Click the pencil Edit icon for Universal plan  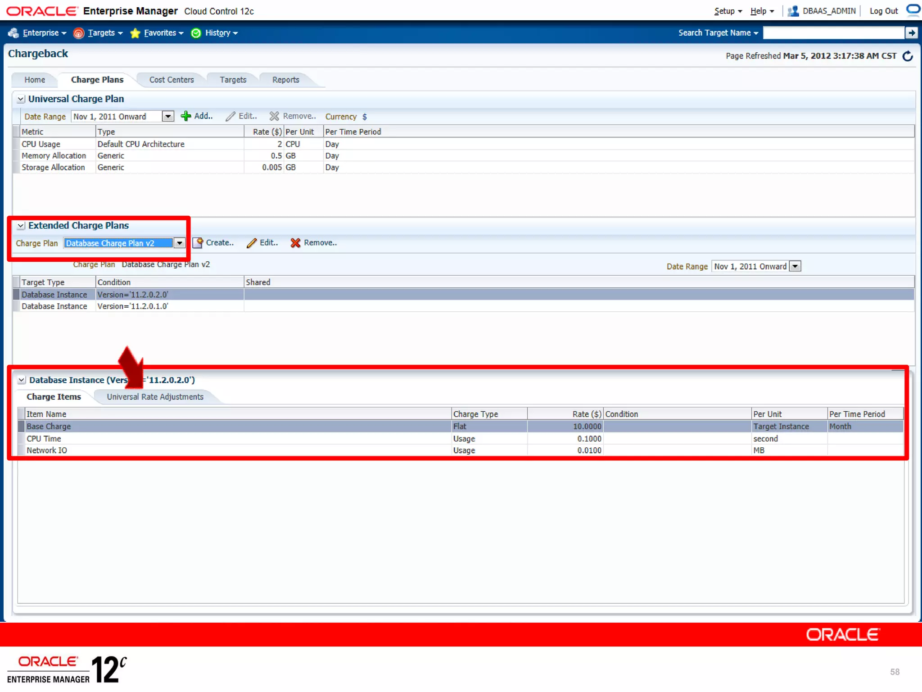point(230,116)
